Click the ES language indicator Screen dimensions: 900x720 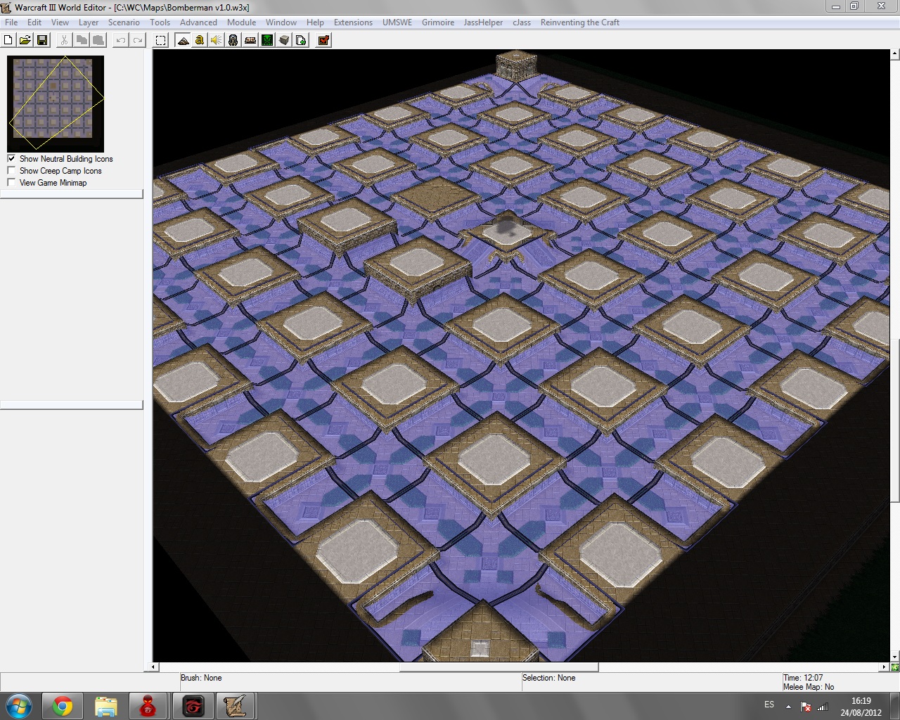pos(769,705)
